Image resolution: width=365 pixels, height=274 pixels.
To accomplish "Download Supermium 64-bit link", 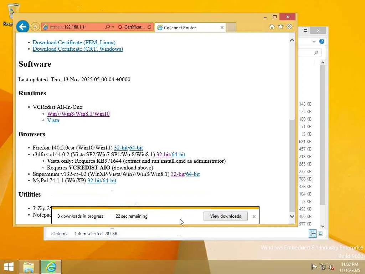I will coord(193,174).
